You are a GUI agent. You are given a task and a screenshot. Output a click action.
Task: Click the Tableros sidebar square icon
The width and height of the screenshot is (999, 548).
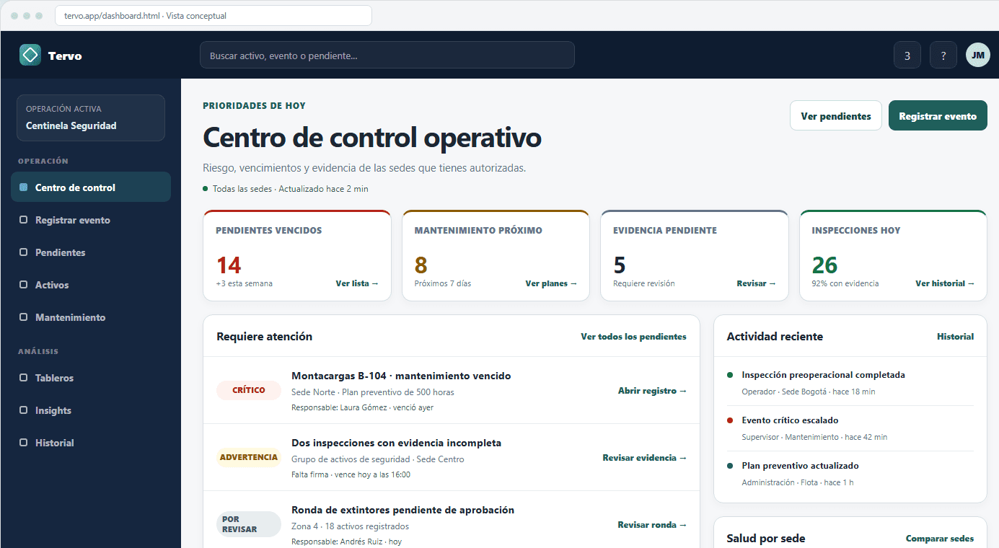(23, 378)
